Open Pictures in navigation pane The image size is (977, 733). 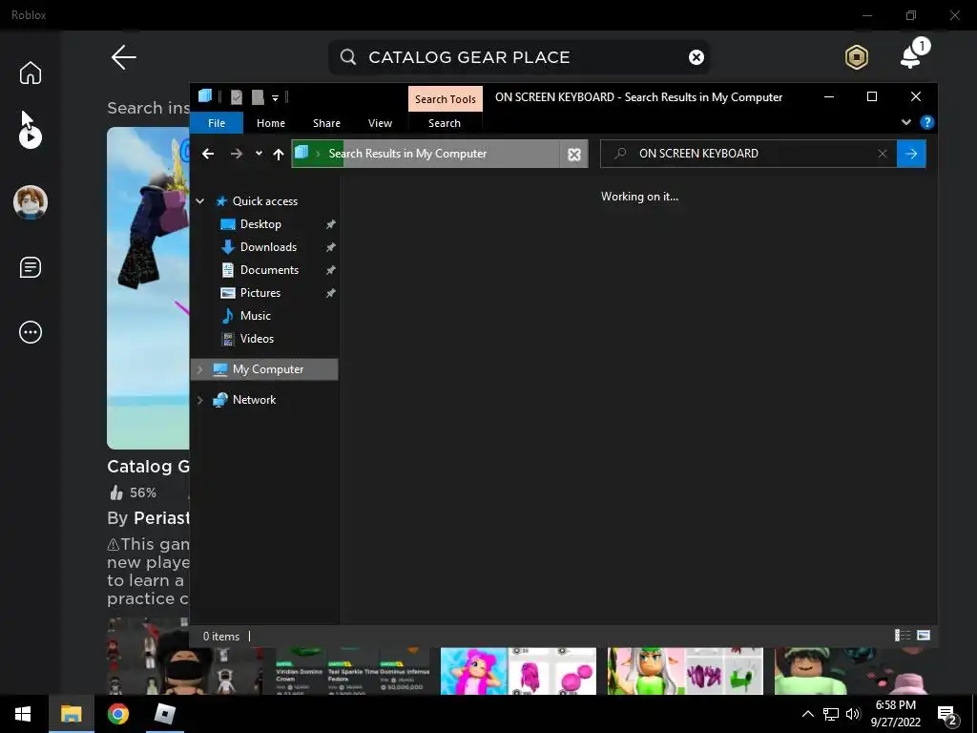pyautogui.click(x=260, y=293)
